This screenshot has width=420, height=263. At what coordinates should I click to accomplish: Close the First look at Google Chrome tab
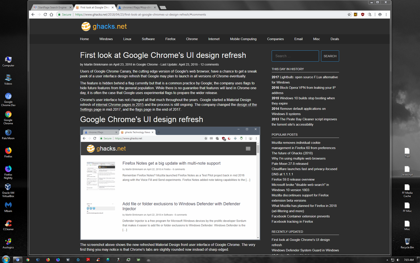(x=113, y=7)
